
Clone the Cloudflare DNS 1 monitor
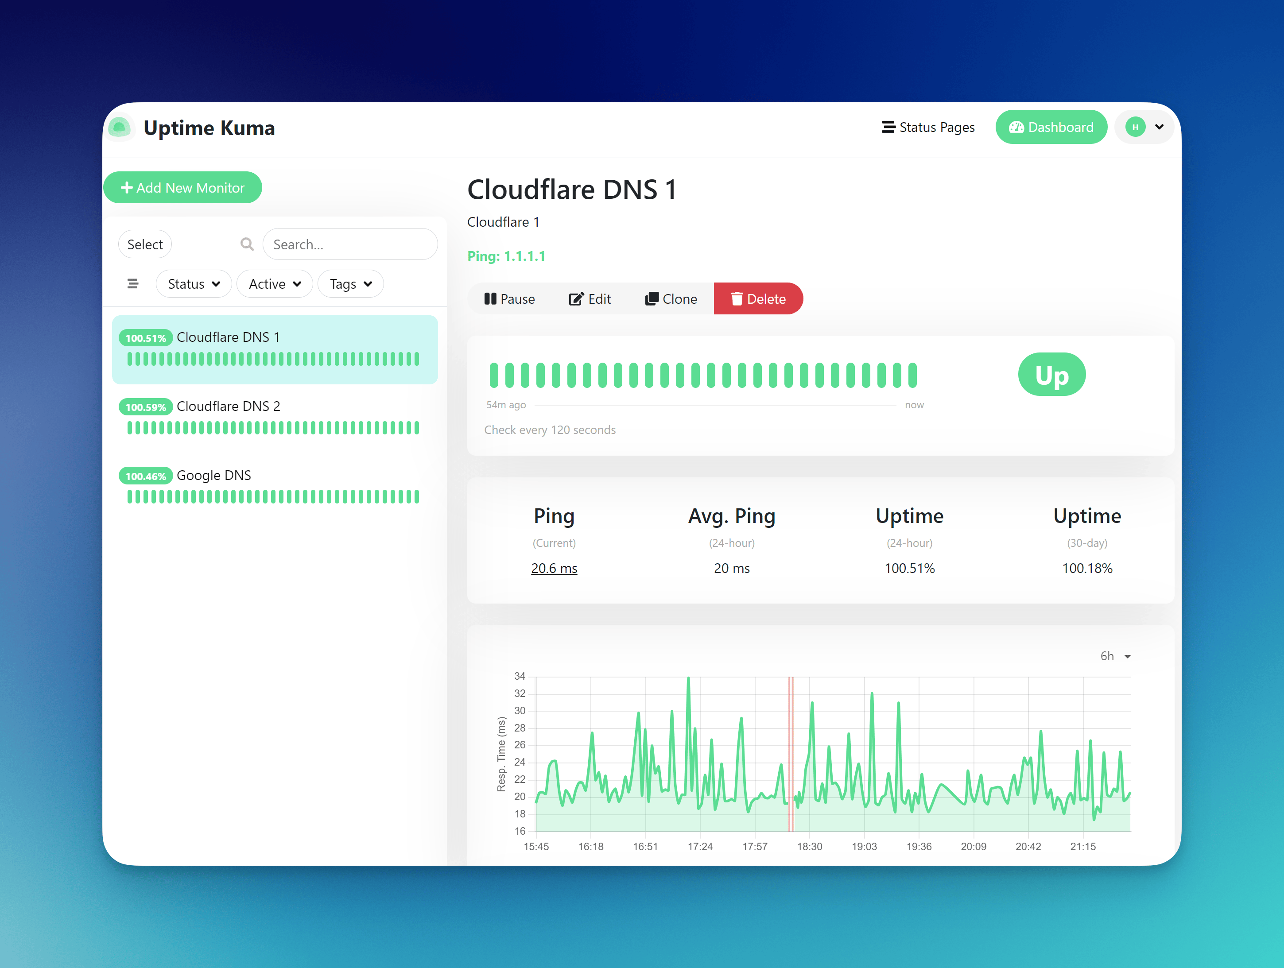(x=671, y=299)
